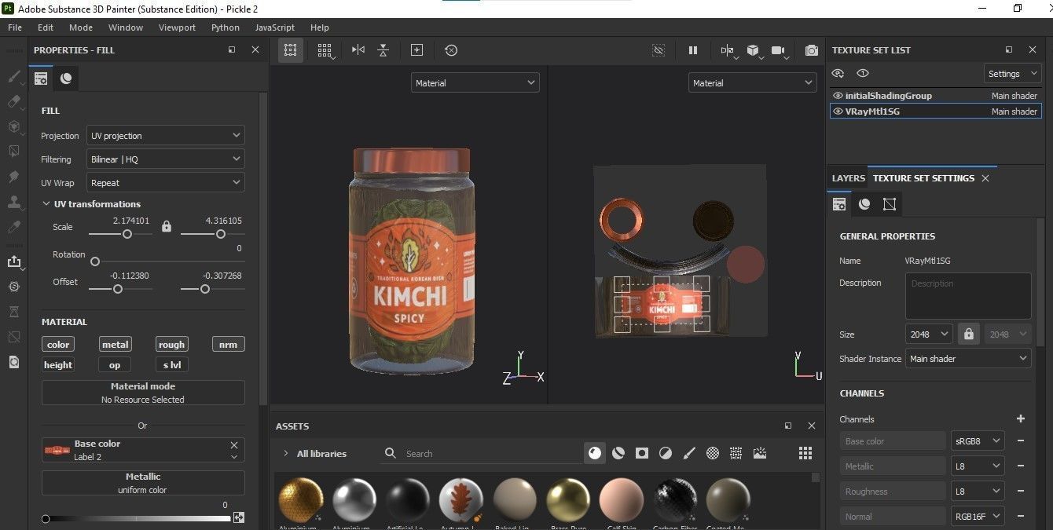
Task: Toggle visibility of initialShadingGroup texture set
Action: pyautogui.click(x=838, y=96)
